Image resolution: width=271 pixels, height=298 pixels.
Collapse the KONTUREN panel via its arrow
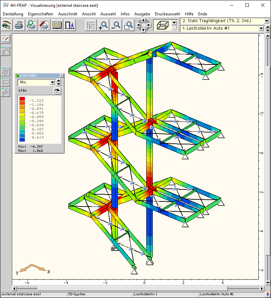point(62,75)
